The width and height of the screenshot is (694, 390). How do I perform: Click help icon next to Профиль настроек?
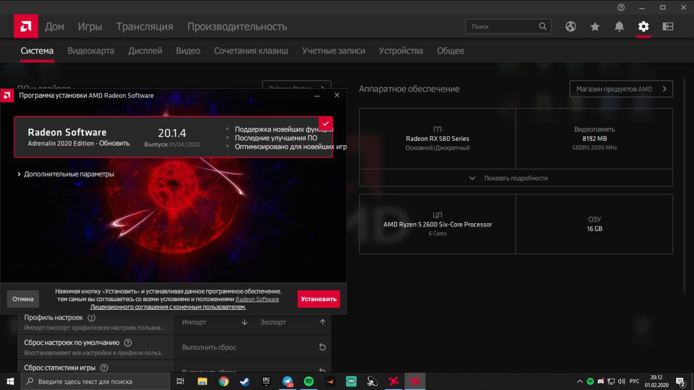point(92,318)
